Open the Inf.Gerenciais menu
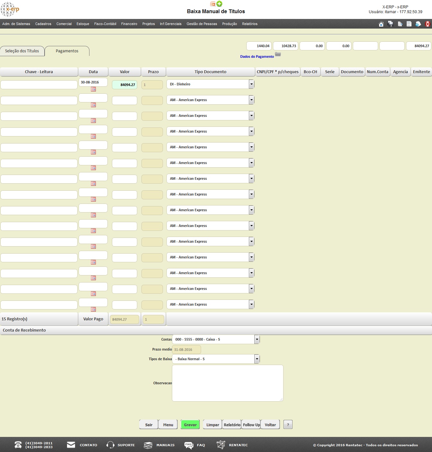This screenshot has width=432, height=452. click(x=171, y=24)
